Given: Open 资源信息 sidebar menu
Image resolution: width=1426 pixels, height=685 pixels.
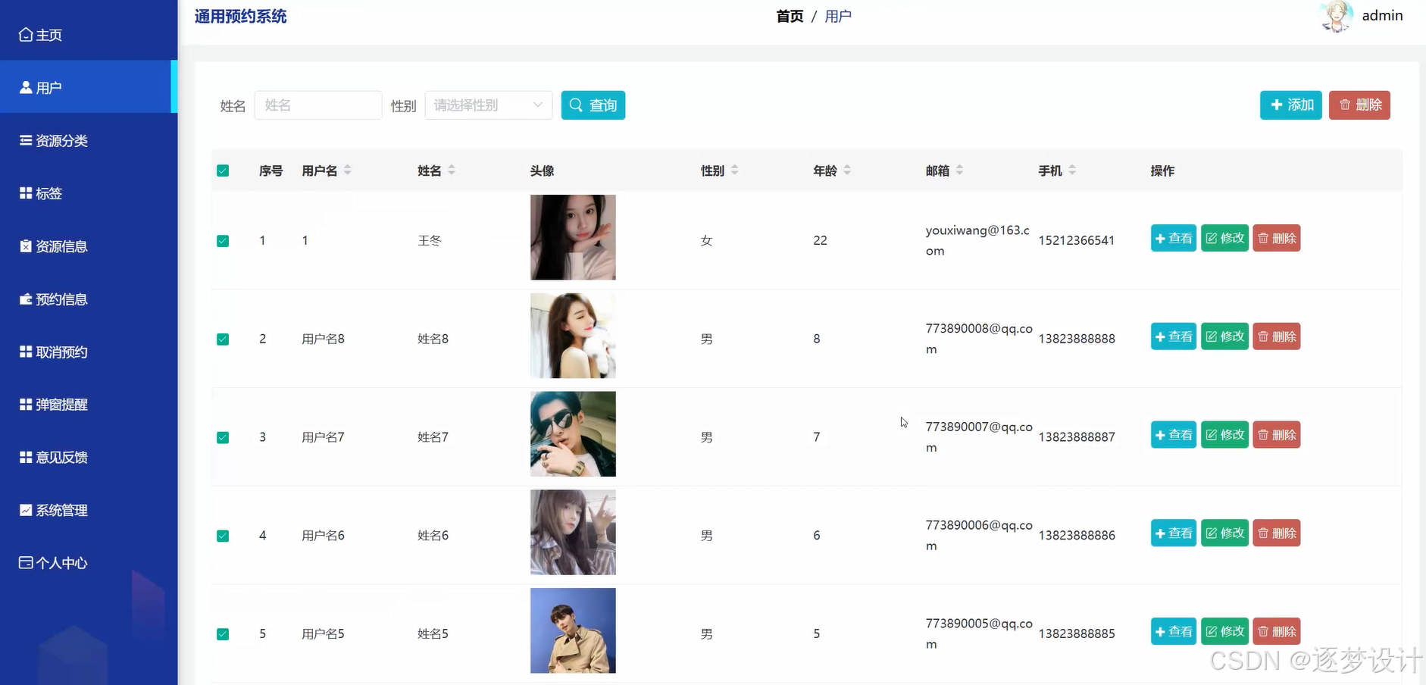Looking at the screenshot, I should coord(89,246).
